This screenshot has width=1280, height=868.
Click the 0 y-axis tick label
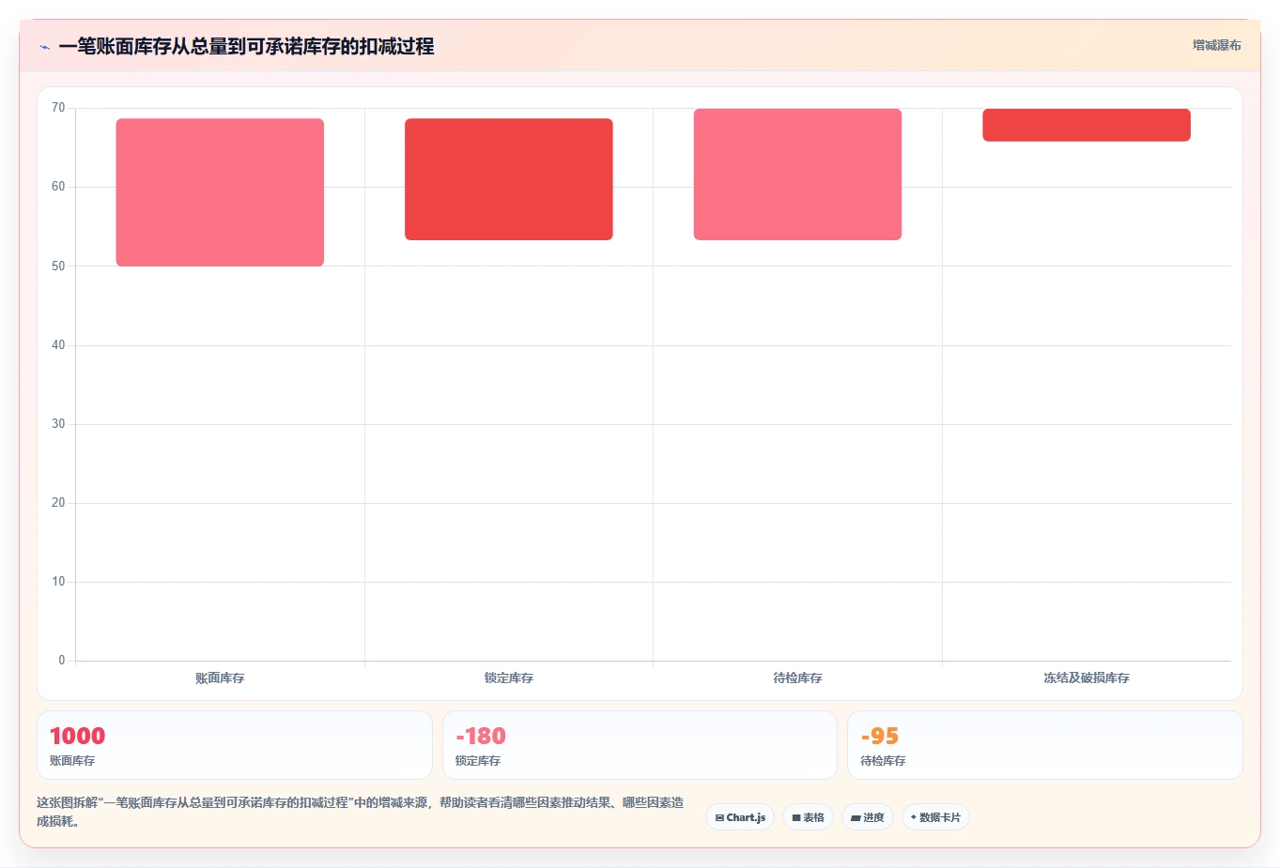click(62, 661)
